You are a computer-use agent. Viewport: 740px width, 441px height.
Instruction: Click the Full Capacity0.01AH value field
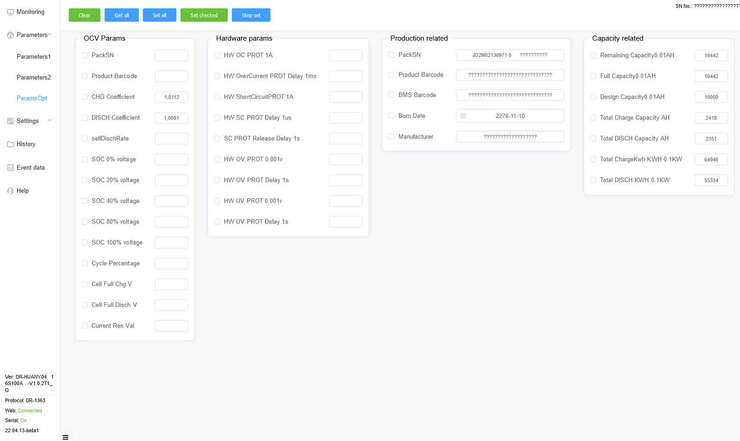(x=711, y=76)
